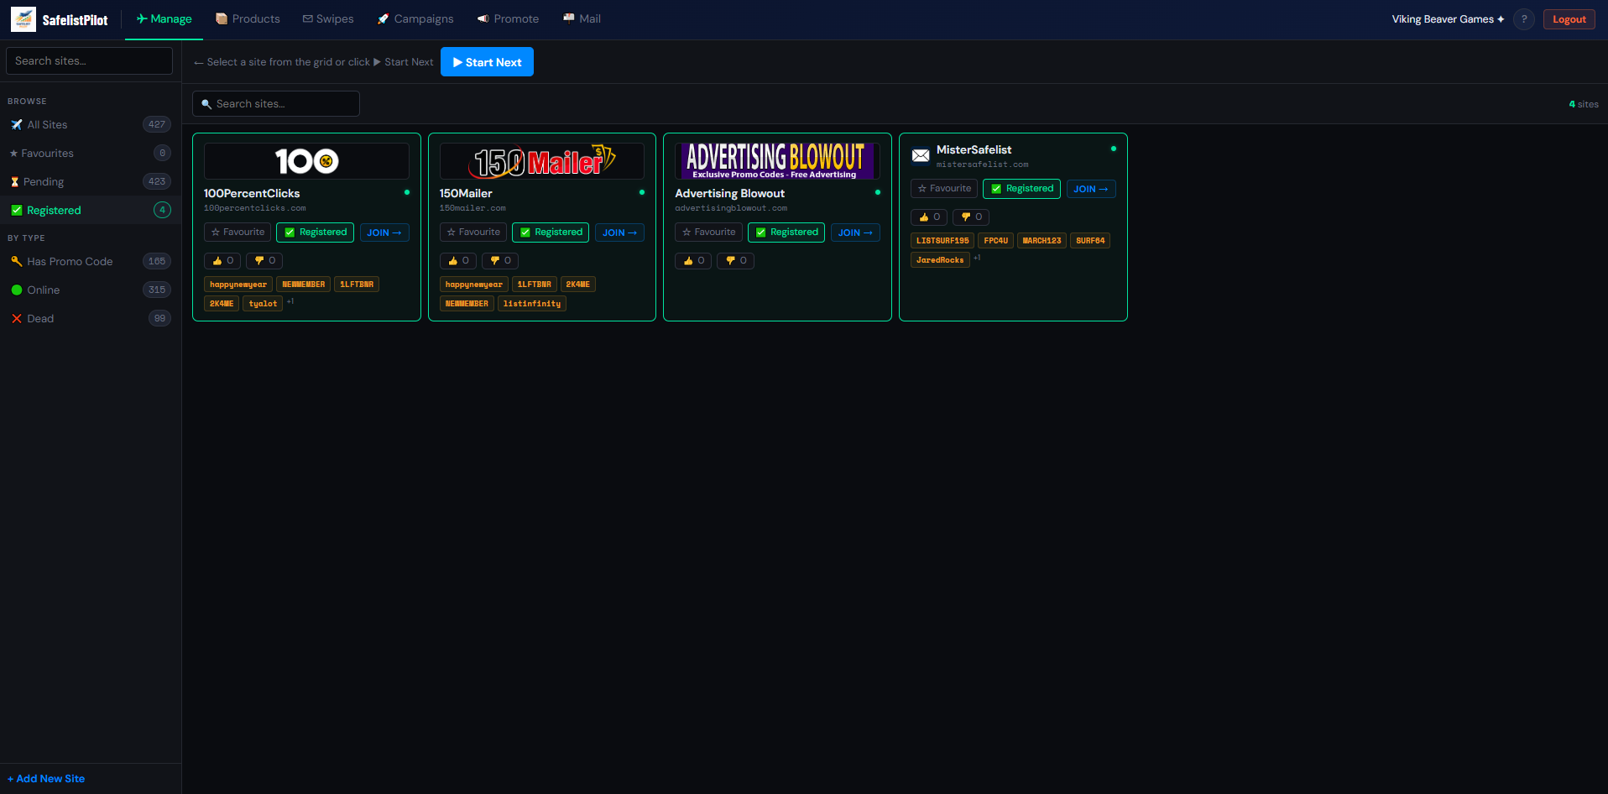Give 100PercentClicks a thumbs up
The width and height of the screenshot is (1608, 794).
click(222, 260)
